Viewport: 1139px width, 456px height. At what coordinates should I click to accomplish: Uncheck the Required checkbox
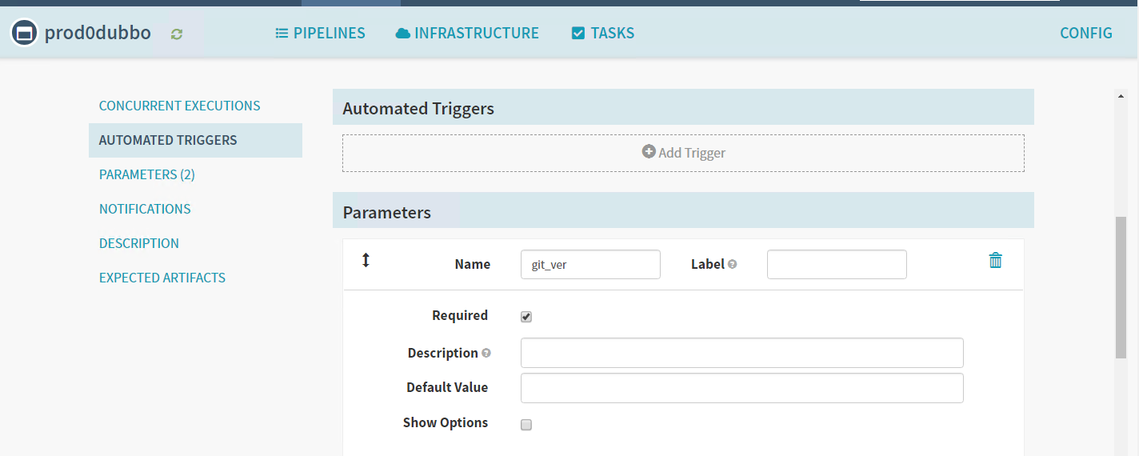526,317
